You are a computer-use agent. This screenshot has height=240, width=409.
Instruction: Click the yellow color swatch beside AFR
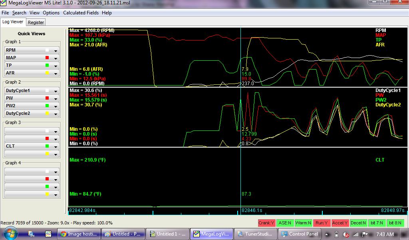tap(47, 73)
